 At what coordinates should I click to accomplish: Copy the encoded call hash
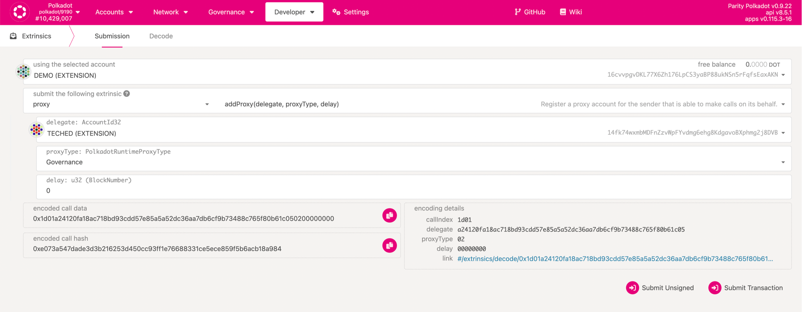tap(389, 246)
